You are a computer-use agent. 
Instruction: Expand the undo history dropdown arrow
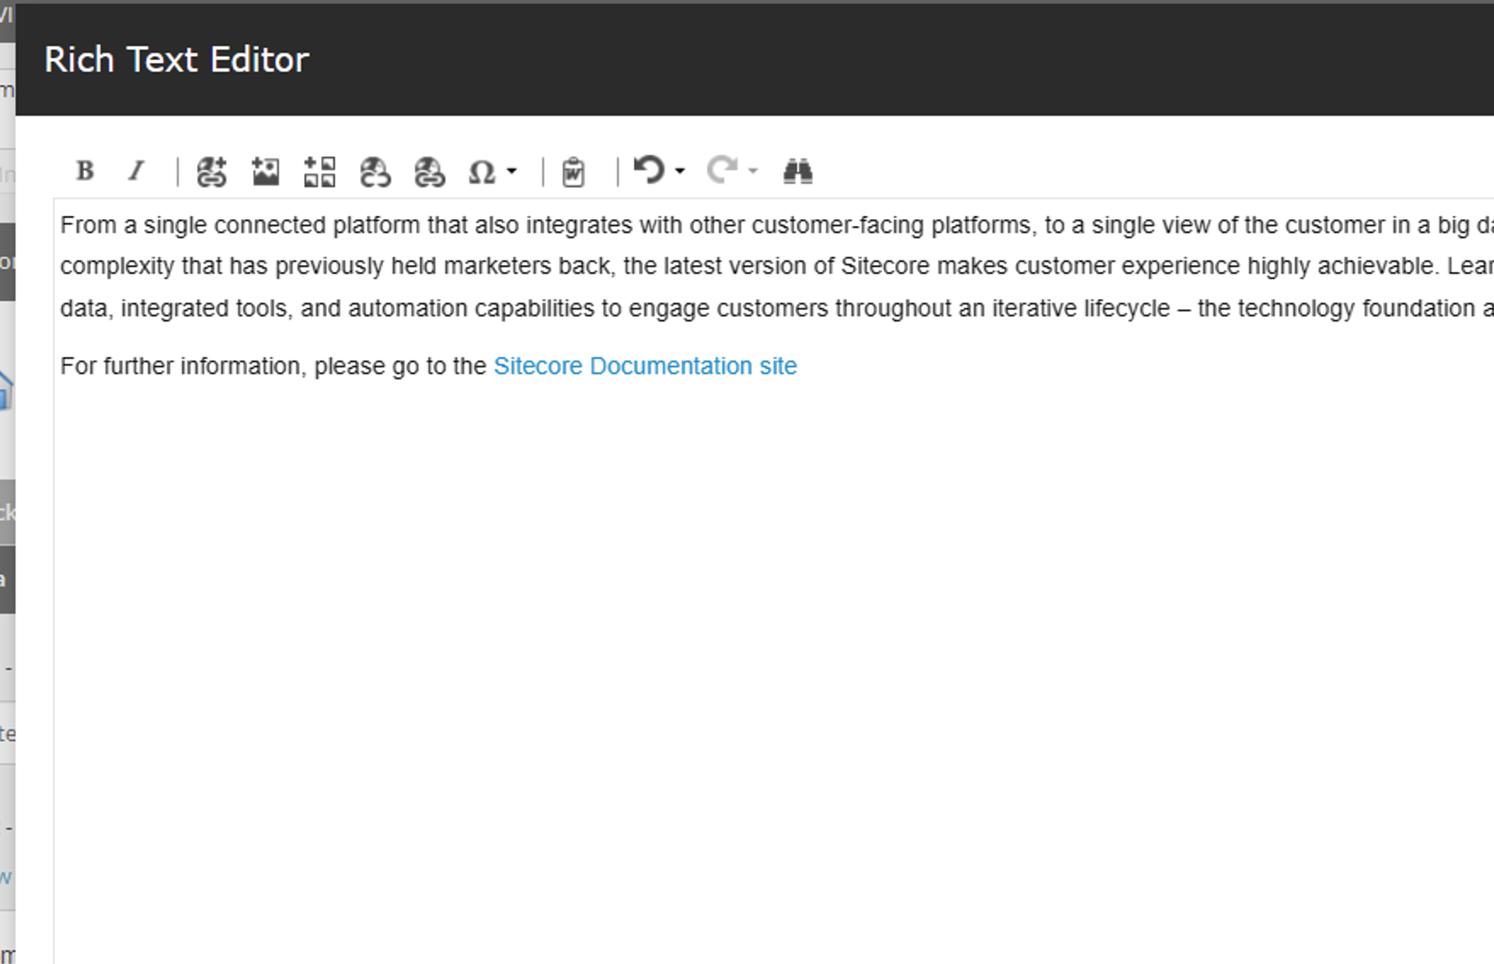point(680,172)
